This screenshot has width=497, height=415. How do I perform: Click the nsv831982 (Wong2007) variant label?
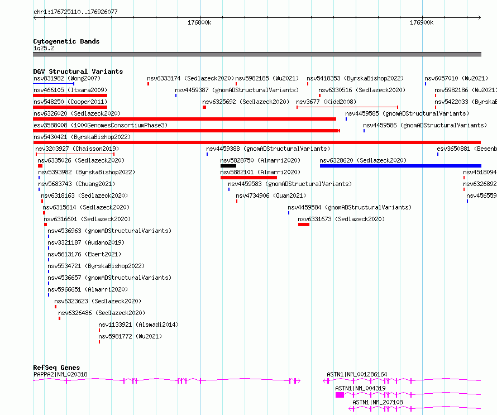pyautogui.click(x=67, y=78)
